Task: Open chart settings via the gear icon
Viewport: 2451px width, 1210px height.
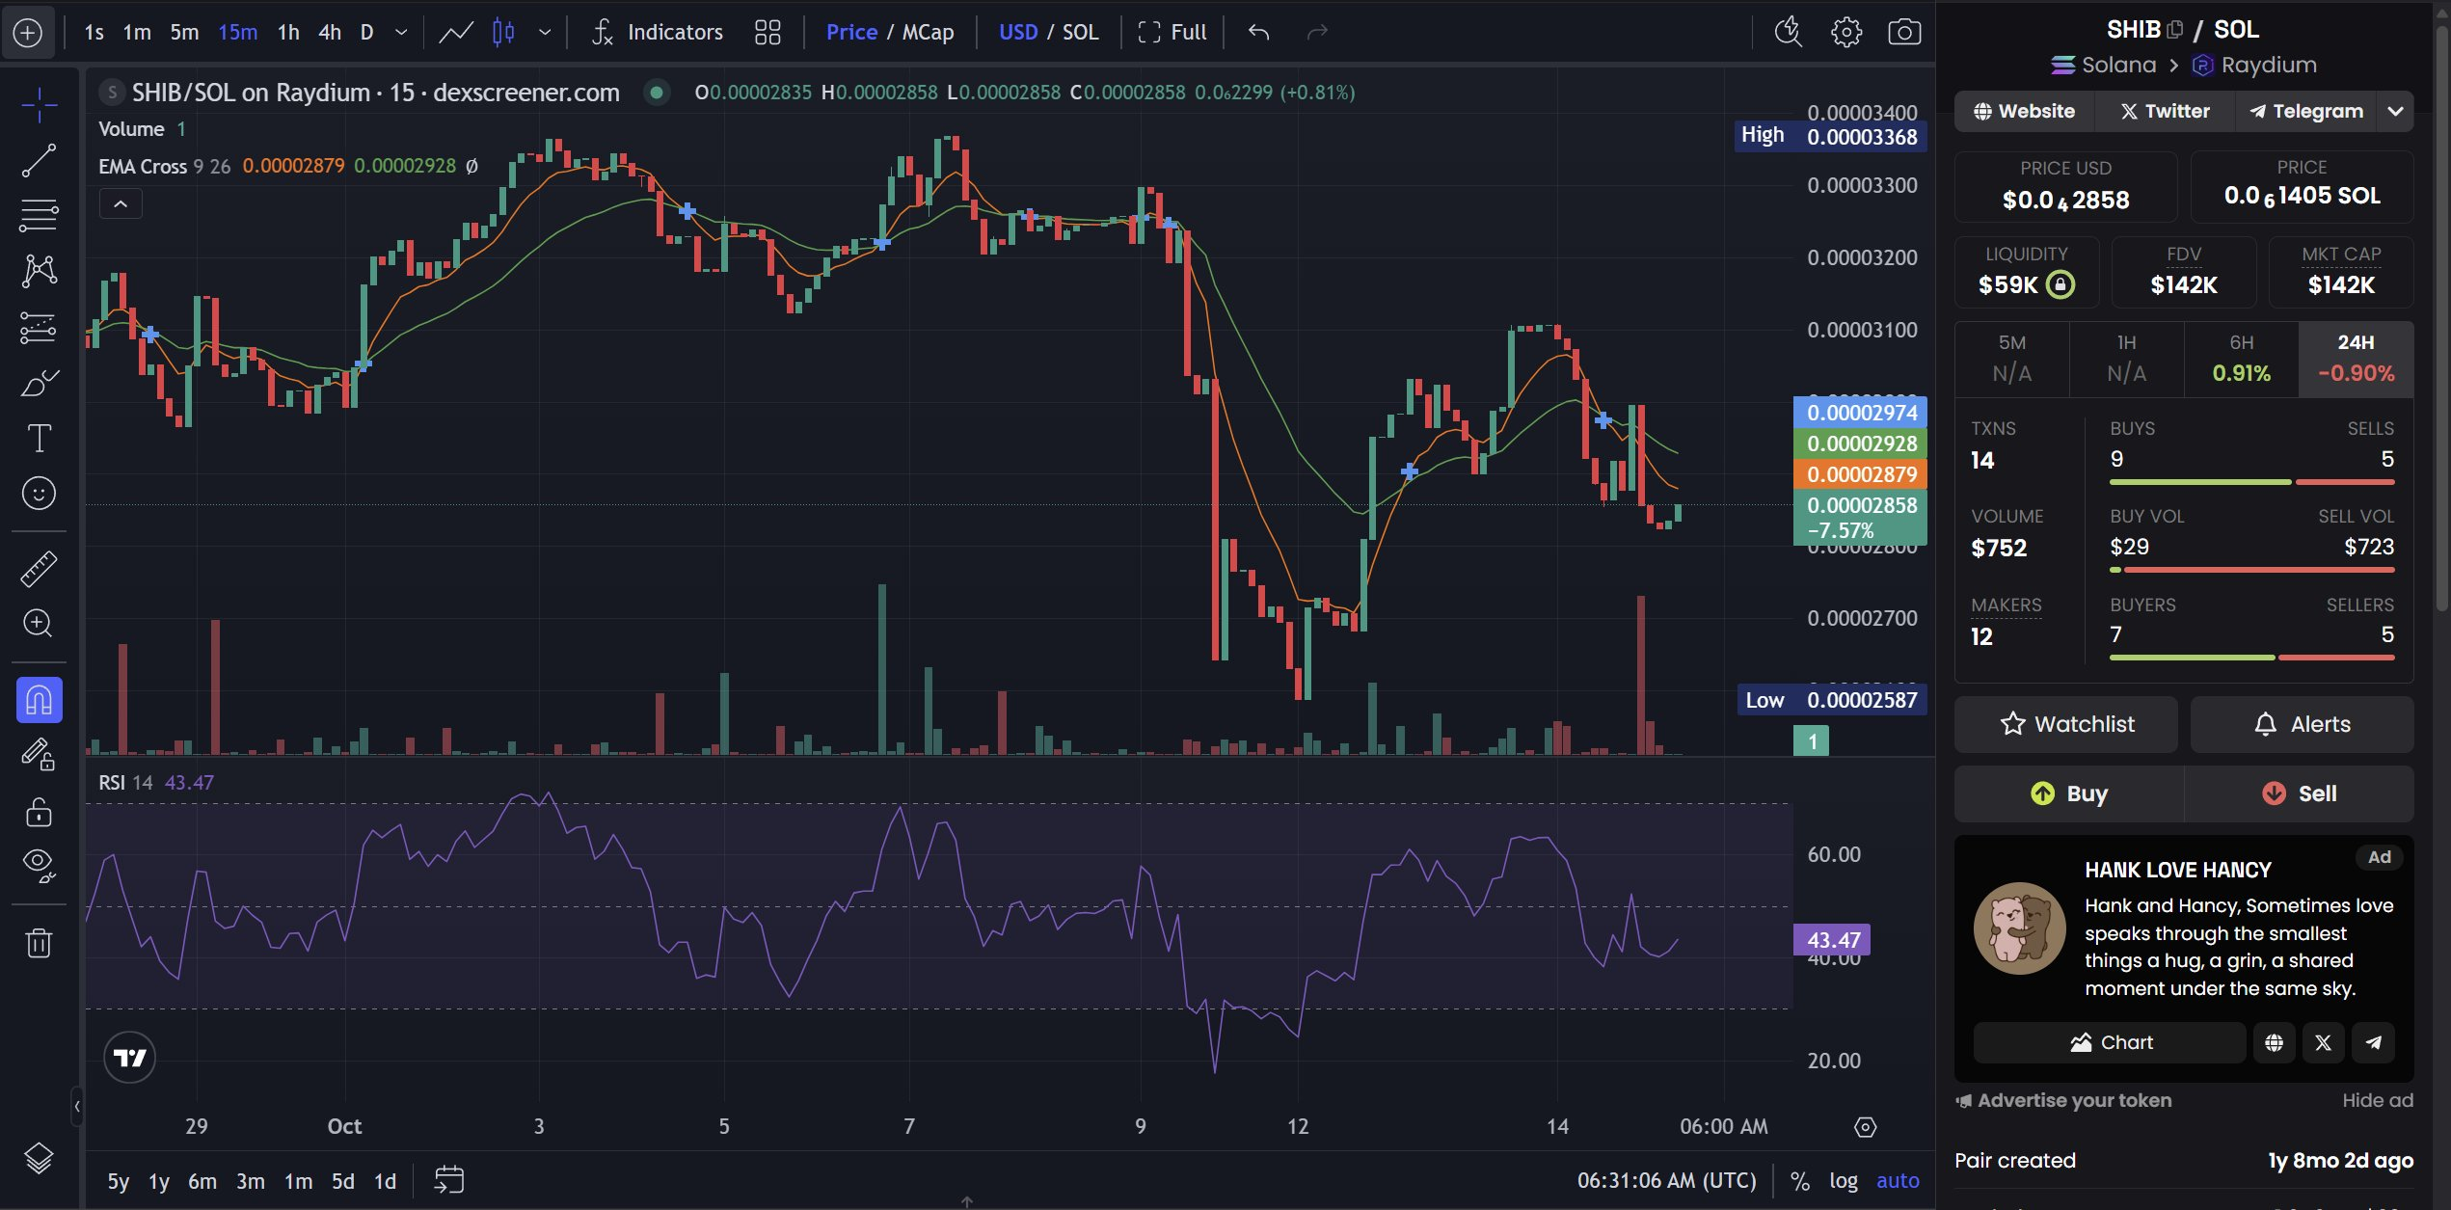Action: (x=1846, y=32)
